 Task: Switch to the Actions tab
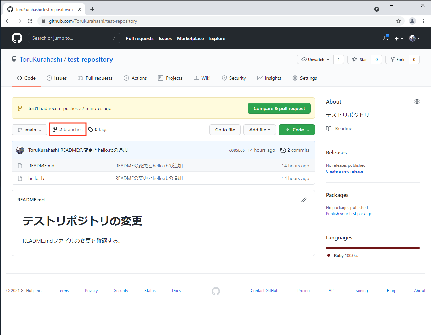point(135,78)
